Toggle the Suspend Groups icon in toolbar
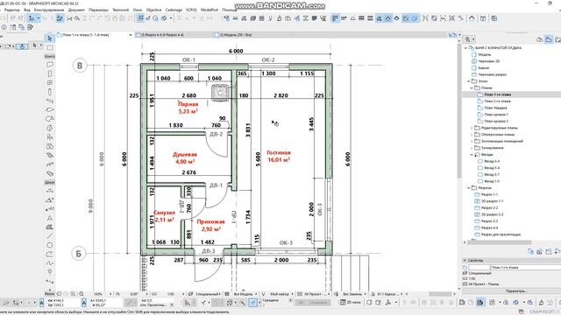The image size is (561, 315). [x=60, y=18]
